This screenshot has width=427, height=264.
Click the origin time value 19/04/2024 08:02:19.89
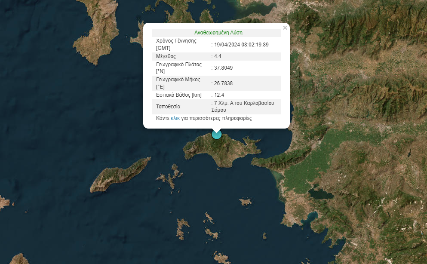[x=241, y=44]
